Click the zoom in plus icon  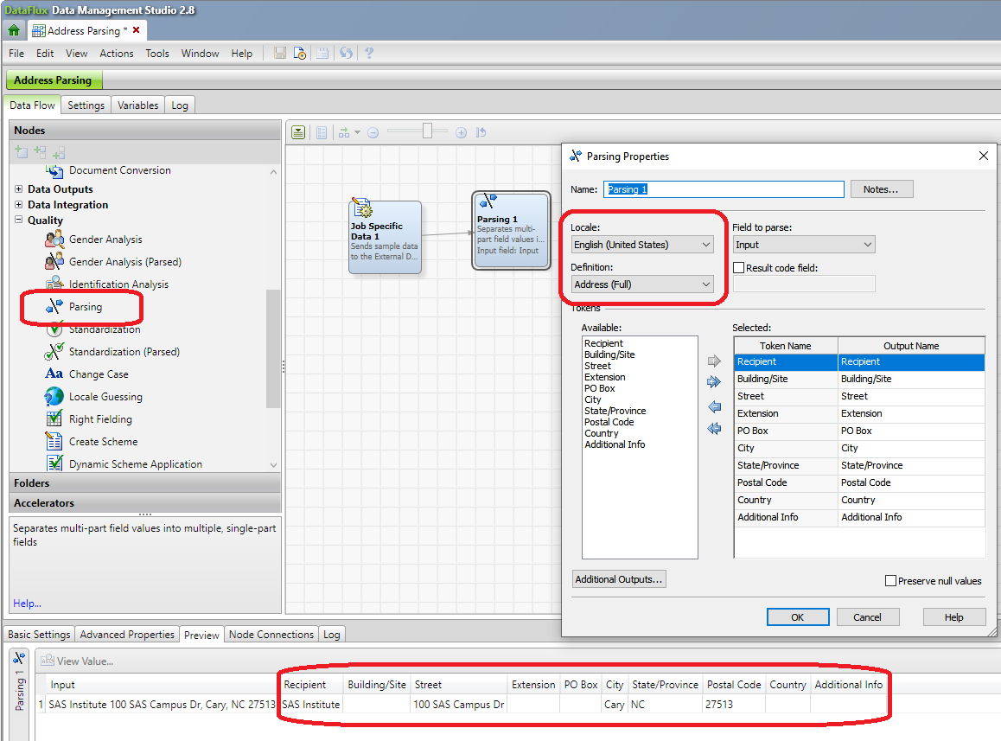coord(461,132)
